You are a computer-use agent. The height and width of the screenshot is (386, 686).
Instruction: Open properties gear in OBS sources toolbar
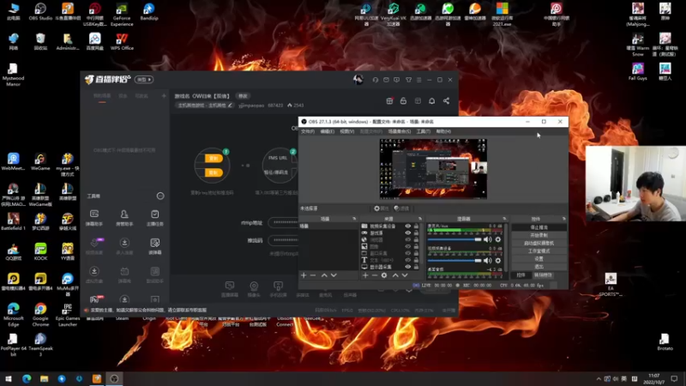tap(384, 275)
